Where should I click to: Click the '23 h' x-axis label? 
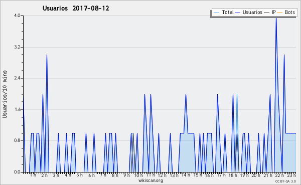(291, 175)
